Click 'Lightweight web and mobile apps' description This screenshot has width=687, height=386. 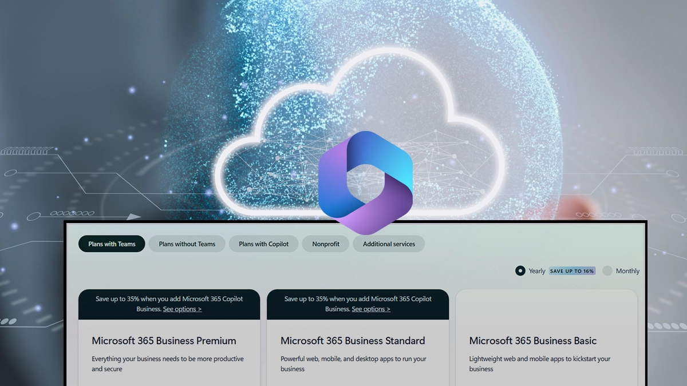coord(540,364)
